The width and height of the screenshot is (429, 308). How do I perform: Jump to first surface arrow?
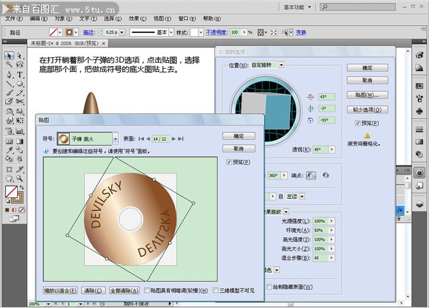click(141, 139)
